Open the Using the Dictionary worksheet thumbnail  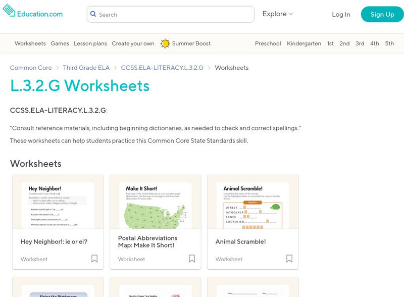pyautogui.click(x=58, y=287)
